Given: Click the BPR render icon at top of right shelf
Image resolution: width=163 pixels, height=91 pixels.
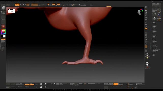Looking at the screenshot, I should point(146,7).
